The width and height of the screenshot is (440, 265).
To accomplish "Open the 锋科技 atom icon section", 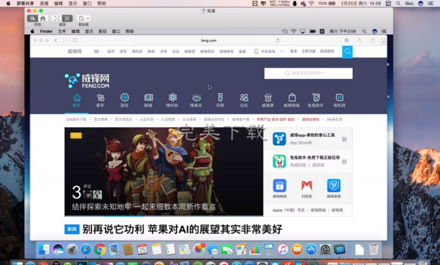I will point(172,101).
